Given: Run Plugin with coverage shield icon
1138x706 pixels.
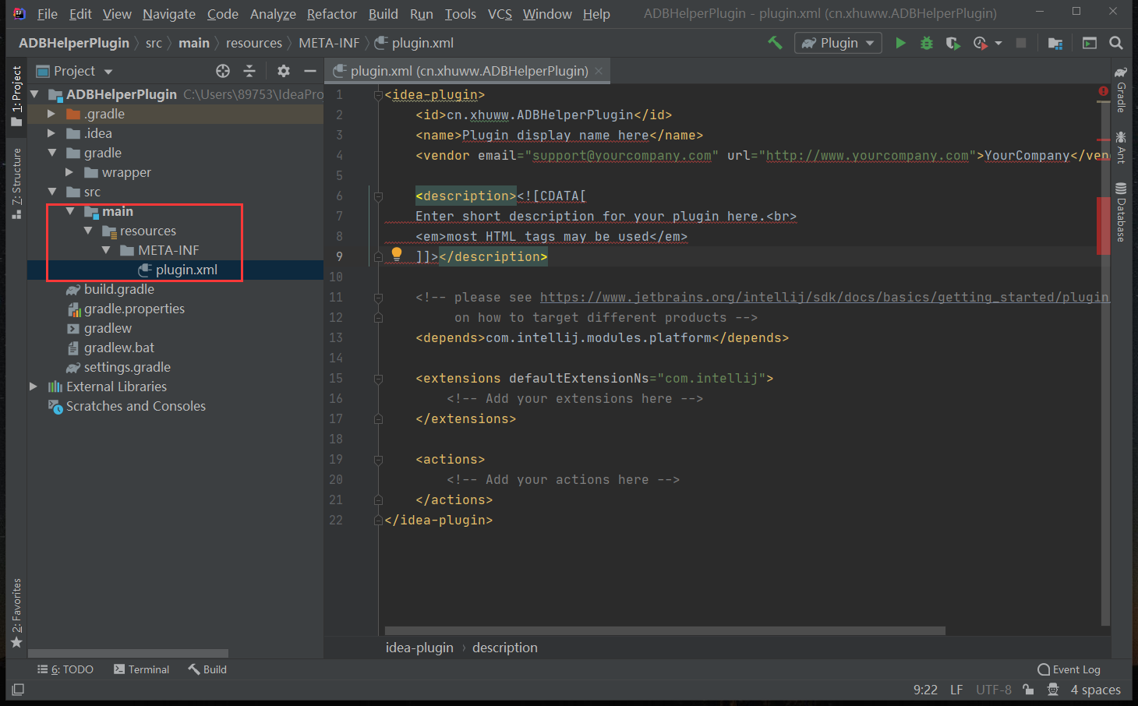Looking at the screenshot, I should pos(952,42).
